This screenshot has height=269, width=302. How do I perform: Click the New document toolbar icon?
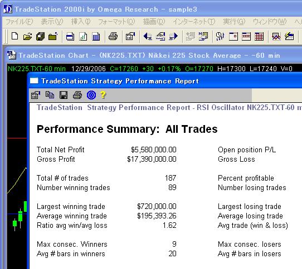15,36
